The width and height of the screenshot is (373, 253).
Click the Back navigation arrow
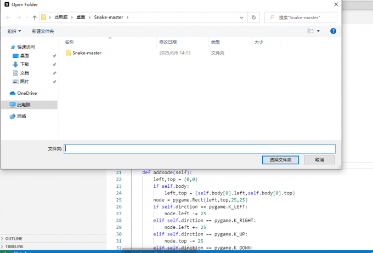pyautogui.click(x=8, y=18)
